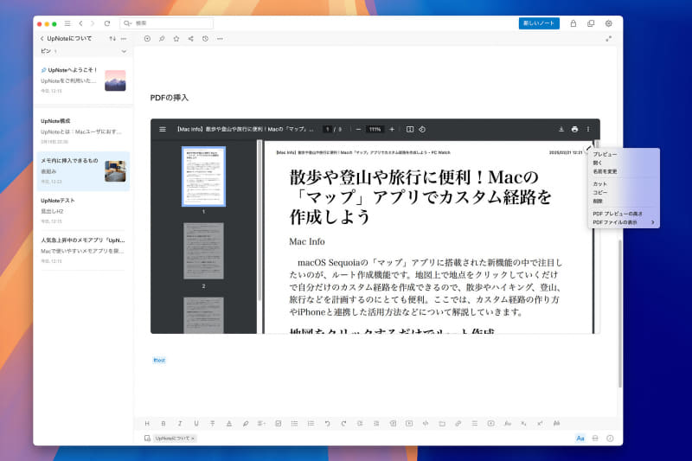Remove the UpNoteについて notebook chip

pos(193,439)
